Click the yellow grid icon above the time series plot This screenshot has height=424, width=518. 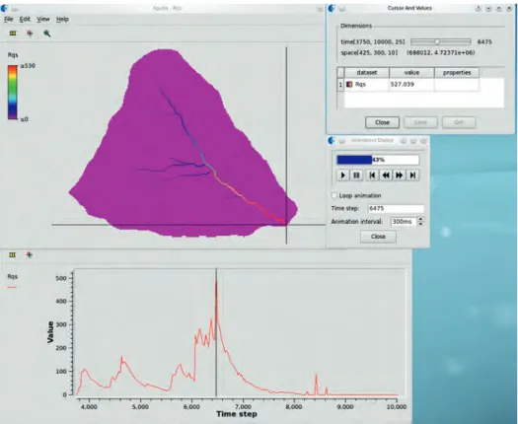coord(12,255)
